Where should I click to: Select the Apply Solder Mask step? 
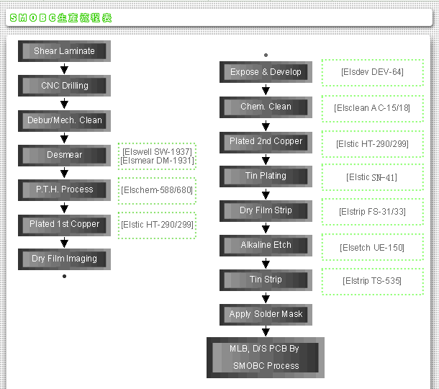(266, 314)
